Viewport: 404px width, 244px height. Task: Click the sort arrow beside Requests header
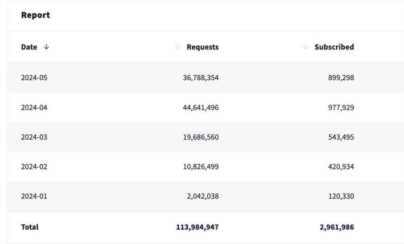(177, 47)
